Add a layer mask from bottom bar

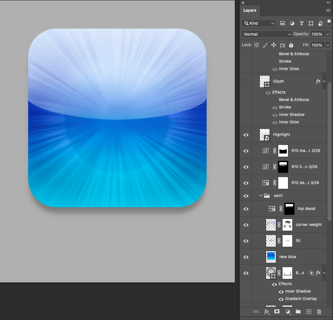277,312
